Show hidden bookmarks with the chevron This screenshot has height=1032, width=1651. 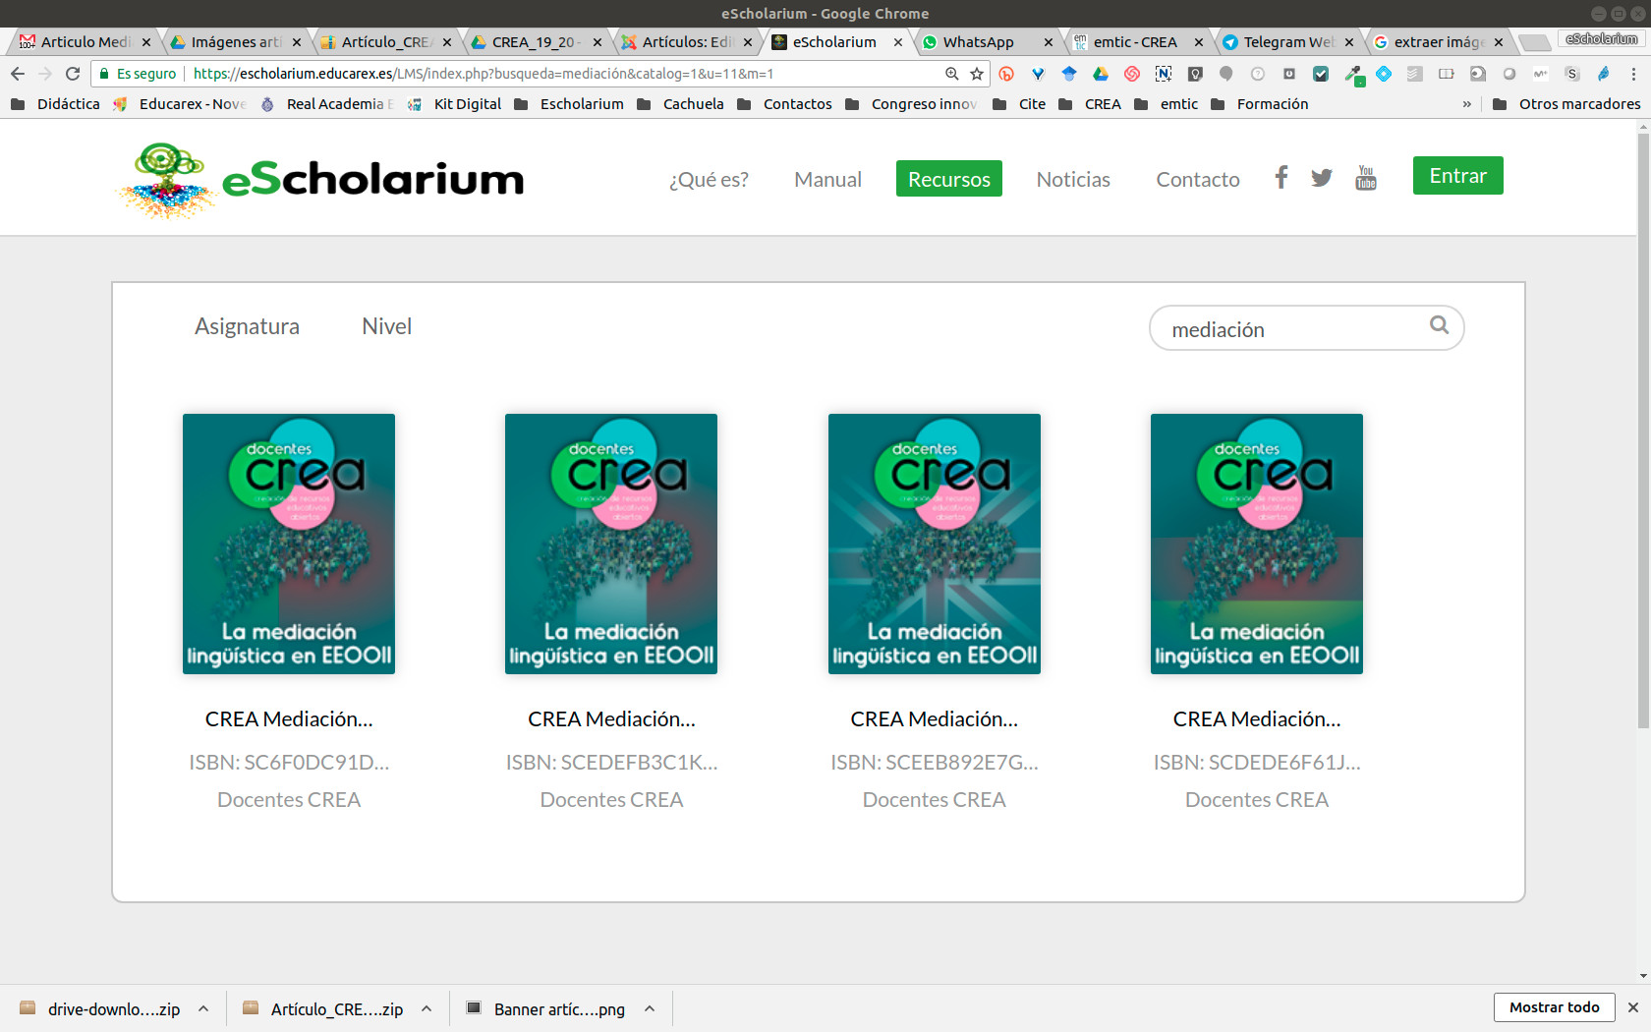1467,104
